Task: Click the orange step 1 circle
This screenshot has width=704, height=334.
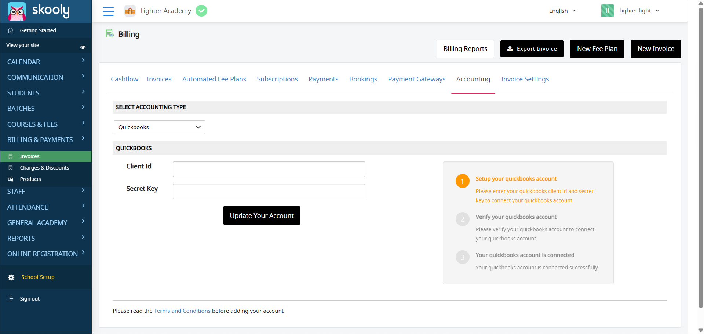Action: tap(463, 181)
